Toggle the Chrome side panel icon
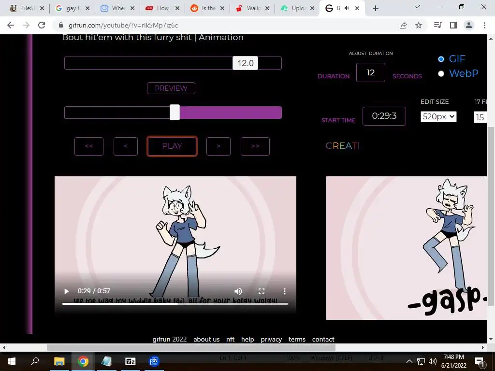This screenshot has width=495, height=371. 453,25
